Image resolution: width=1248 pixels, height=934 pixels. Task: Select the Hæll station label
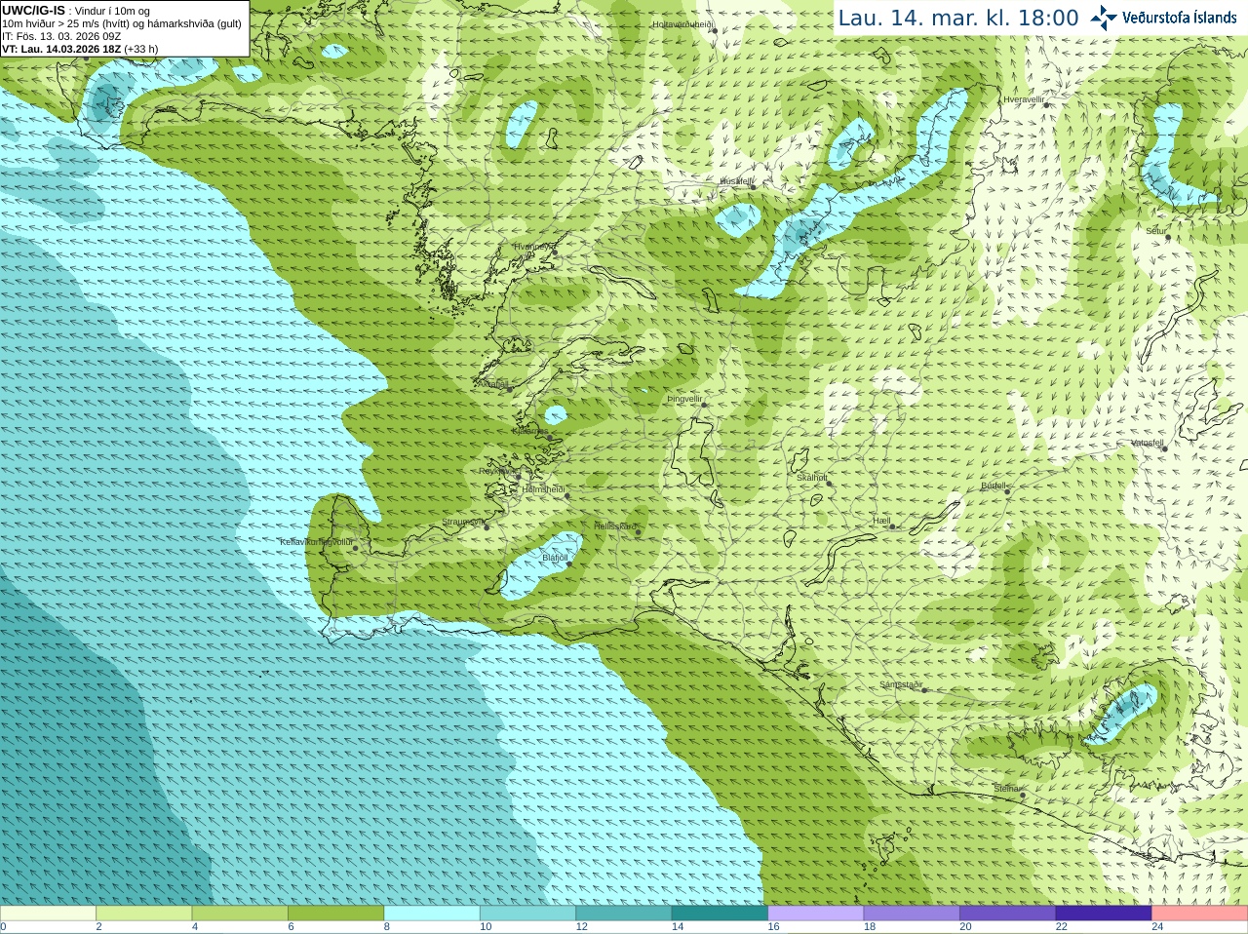[881, 522]
